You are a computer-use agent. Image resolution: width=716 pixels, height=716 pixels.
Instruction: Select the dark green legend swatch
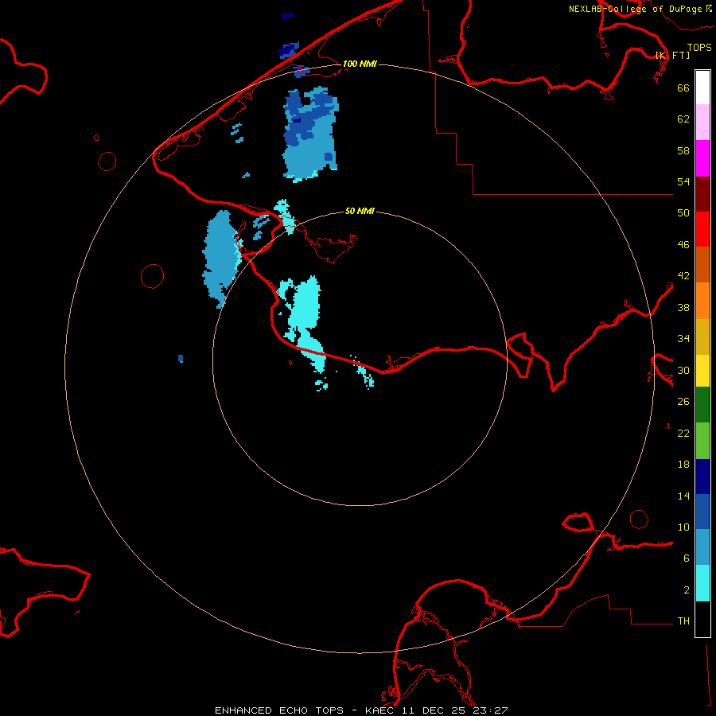click(702, 405)
